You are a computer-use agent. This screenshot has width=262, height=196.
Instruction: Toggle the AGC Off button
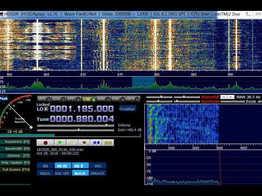pyautogui.click(x=63, y=173)
